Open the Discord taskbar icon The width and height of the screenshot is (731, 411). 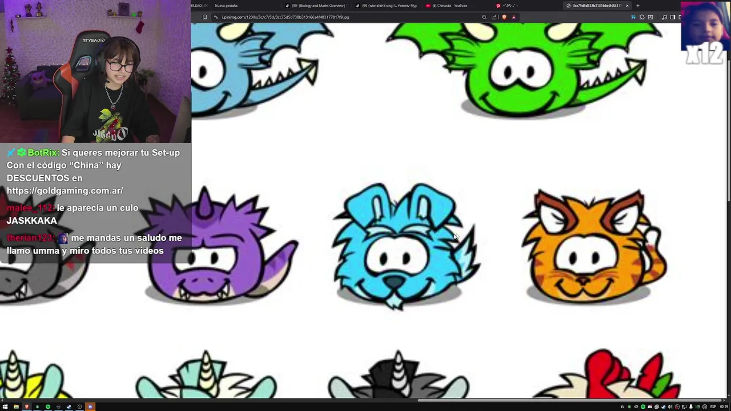click(x=90, y=406)
